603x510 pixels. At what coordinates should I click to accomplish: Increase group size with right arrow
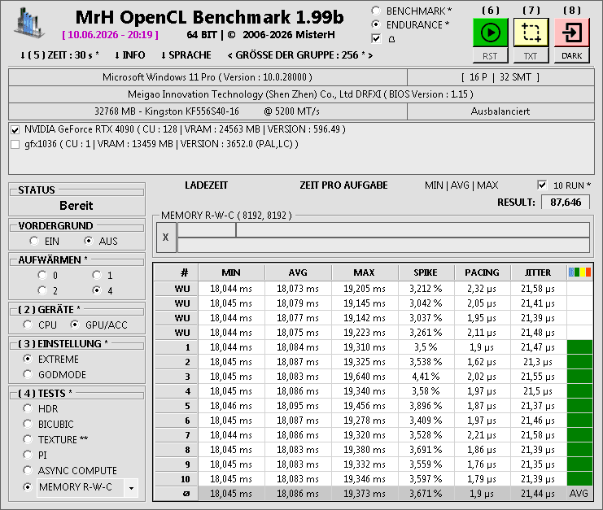(x=370, y=56)
